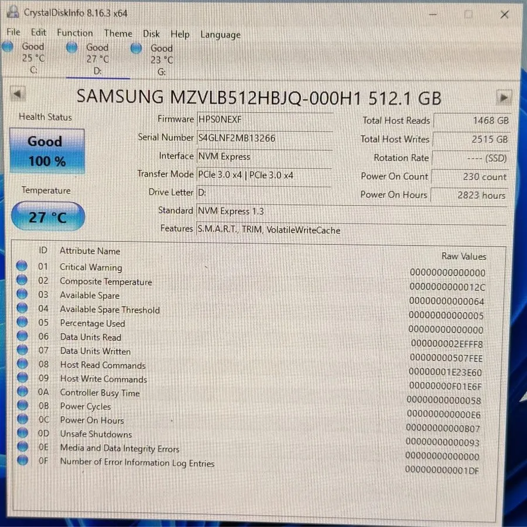Open the Theme menu

118,33
